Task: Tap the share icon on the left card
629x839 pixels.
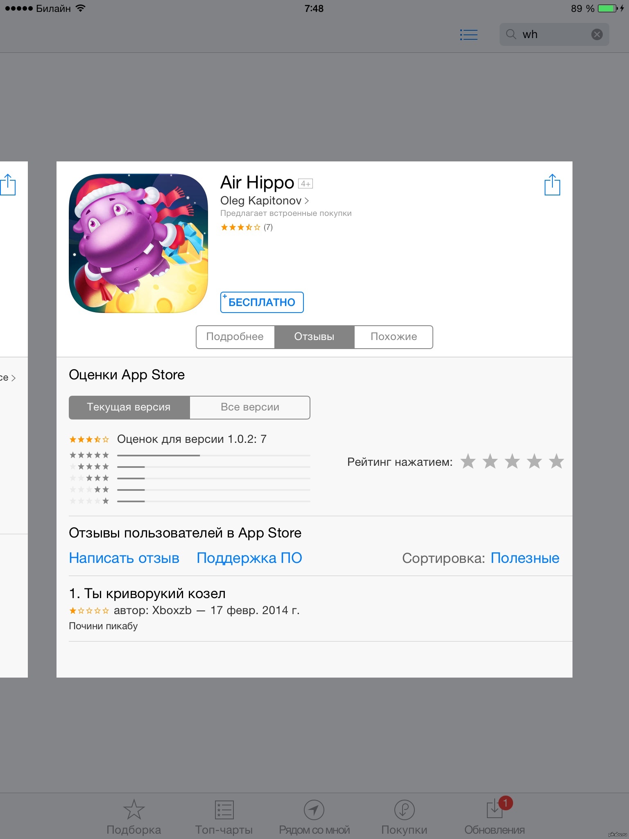Action: point(8,185)
